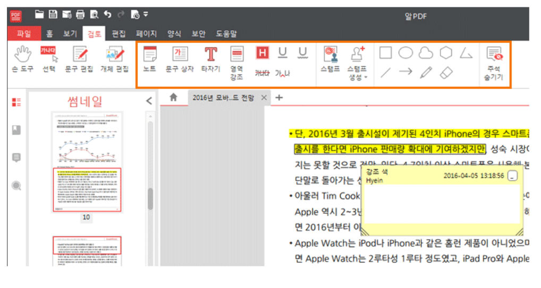Collapse the 썸네일 panel with the arrow
This screenshot has width=541, height=288.
[x=149, y=101]
